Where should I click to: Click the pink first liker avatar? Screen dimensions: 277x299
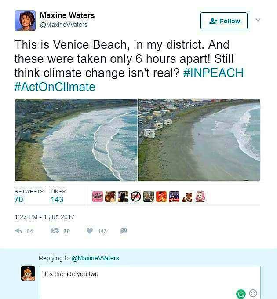tap(98, 197)
